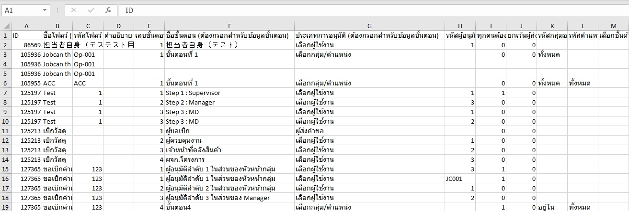This screenshot has width=629, height=211.
Task: Select the row 19 header
Action: tap(5, 207)
